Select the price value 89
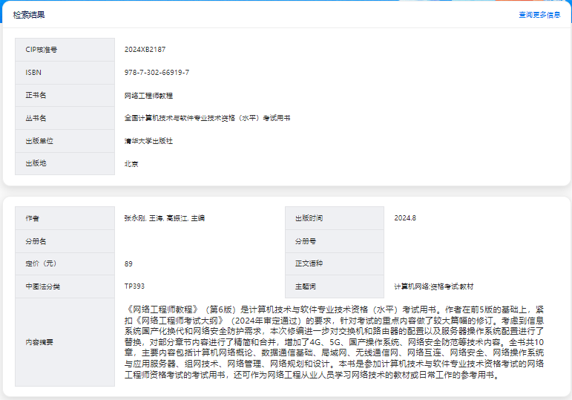The height and width of the screenshot is (400, 572). 129,263
